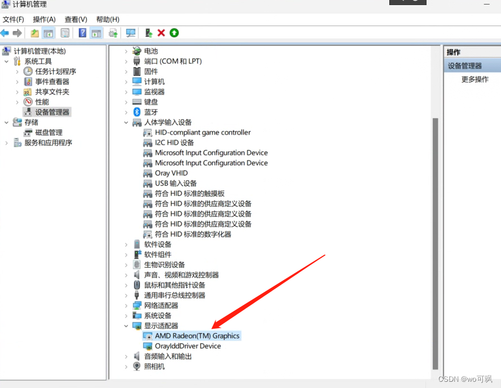Open Help via blue question mark icon
Screen dimensions: 501x388
click(x=82, y=33)
